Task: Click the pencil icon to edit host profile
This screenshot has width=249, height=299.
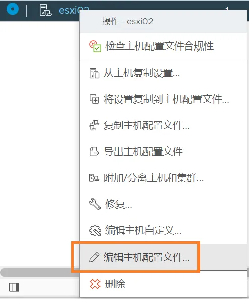Action: pos(94,257)
